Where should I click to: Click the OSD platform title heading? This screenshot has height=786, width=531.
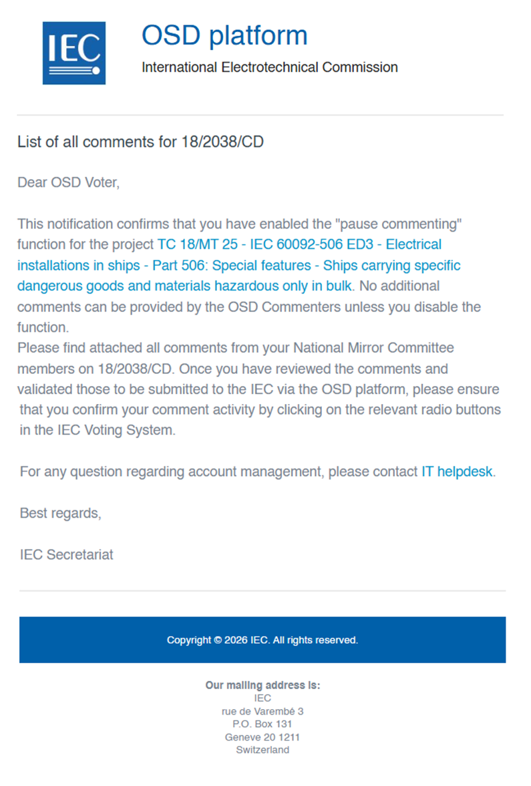[x=224, y=35]
